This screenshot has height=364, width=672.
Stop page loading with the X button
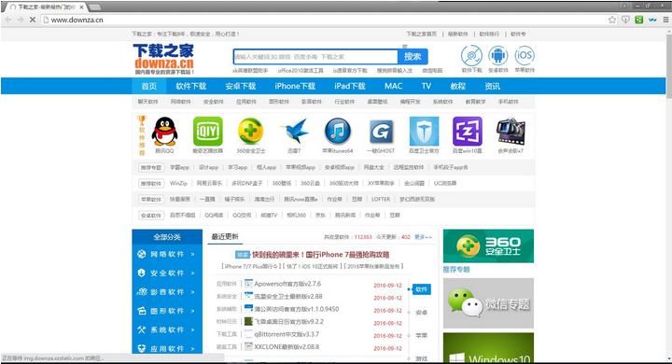coord(32,20)
